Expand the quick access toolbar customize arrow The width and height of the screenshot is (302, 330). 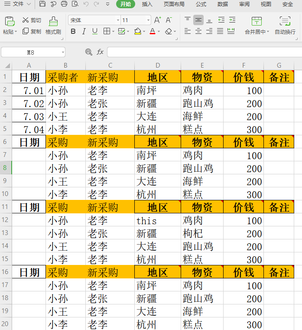[107, 4]
